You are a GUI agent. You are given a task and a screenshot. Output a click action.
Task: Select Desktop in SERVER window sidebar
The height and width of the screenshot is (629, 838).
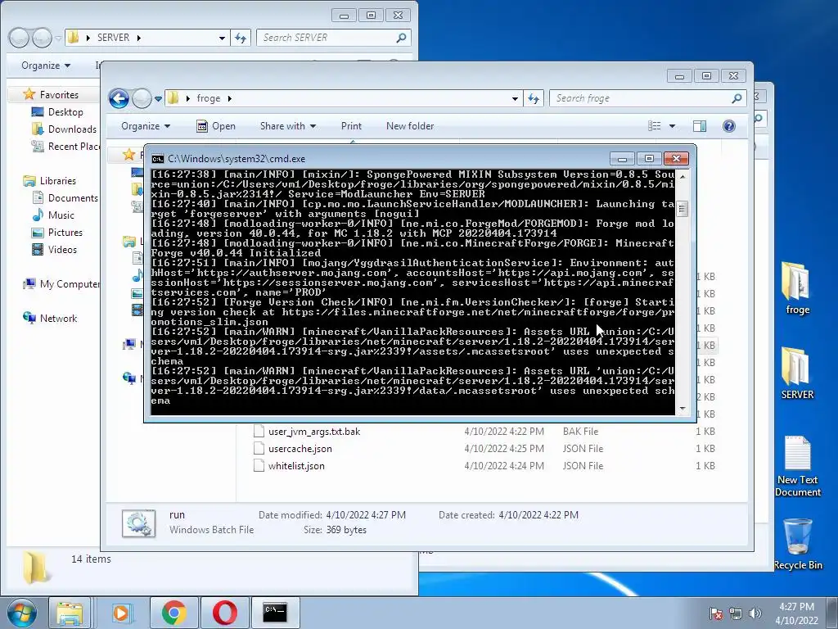click(65, 111)
